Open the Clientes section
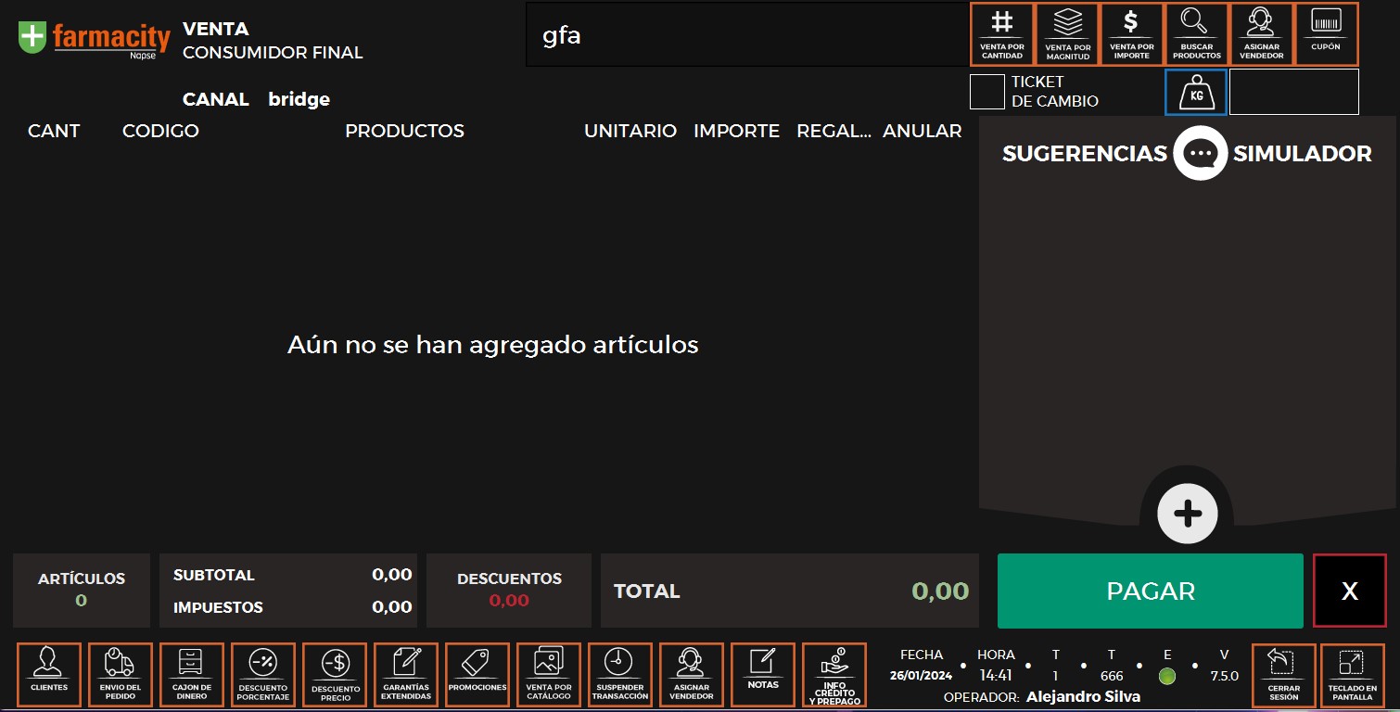Screen dimensions: 1400x712 48,674
